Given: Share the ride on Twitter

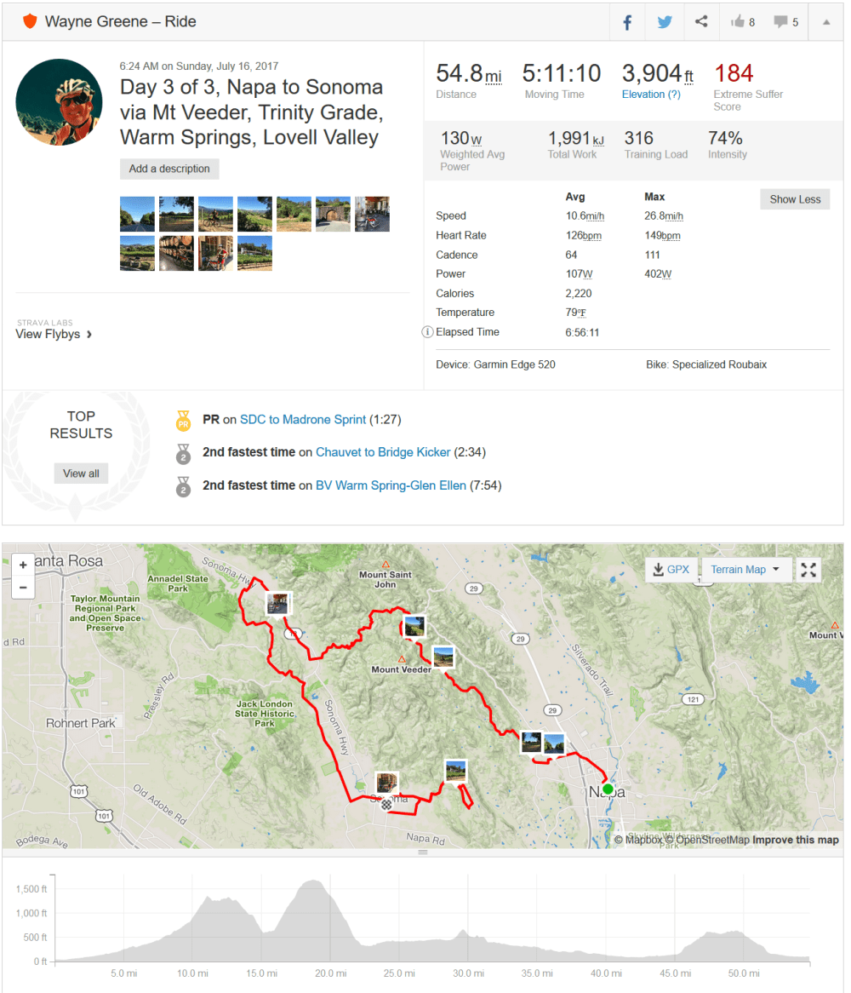Looking at the screenshot, I should [x=665, y=22].
